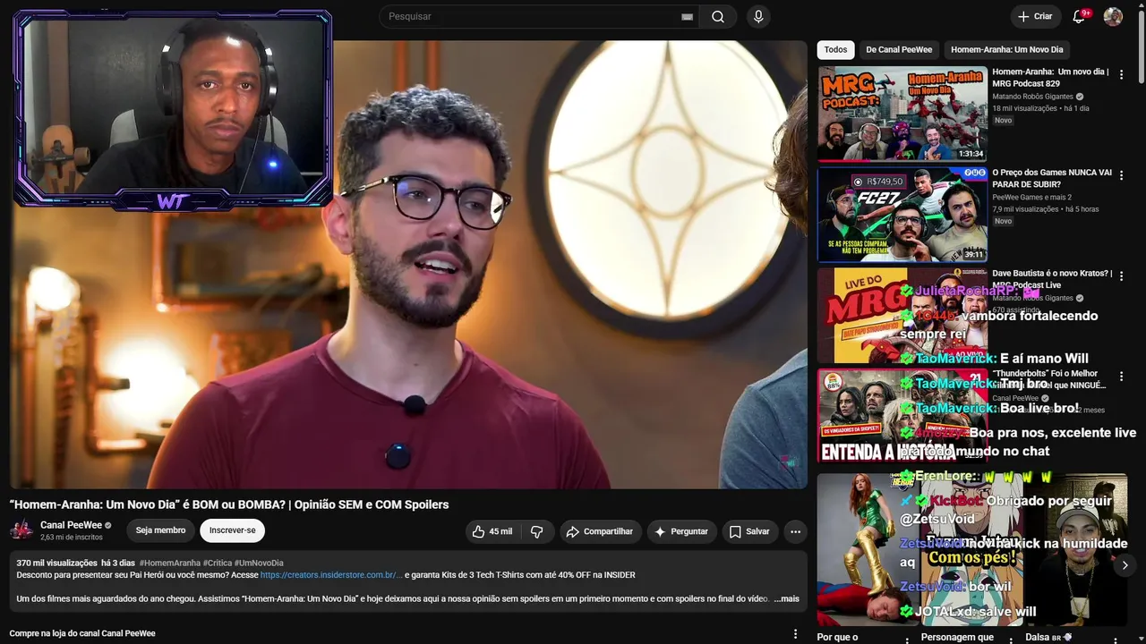
Task: Open the Canal PeeWee channel name link
Action: [x=71, y=525]
